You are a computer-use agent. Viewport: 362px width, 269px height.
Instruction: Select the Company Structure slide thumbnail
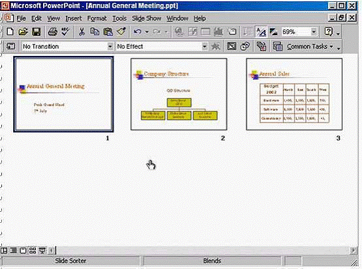(179, 94)
